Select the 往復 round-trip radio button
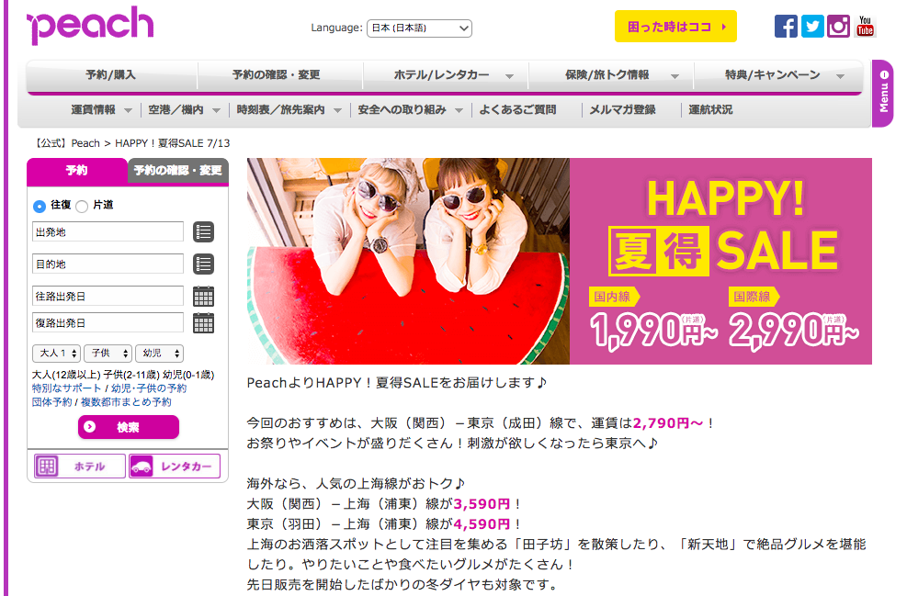Viewport: 907px width, 596px height. click(40, 206)
